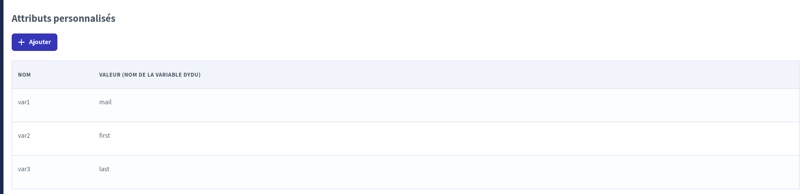This screenshot has width=806, height=194.
Task: Click the 'mail' value cell
Action: 106,102
